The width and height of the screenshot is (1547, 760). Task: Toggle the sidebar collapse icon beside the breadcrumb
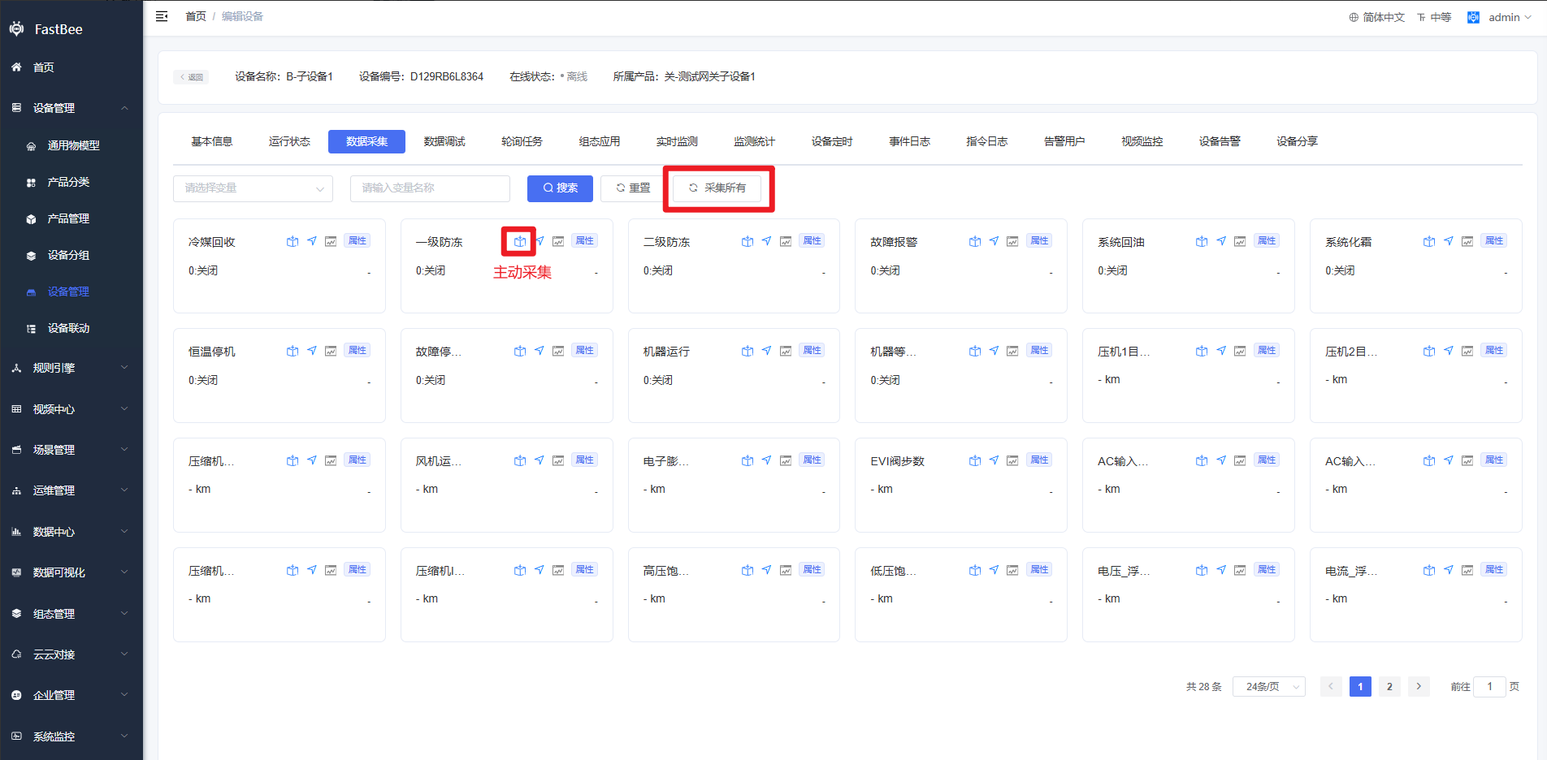point(162,16)
